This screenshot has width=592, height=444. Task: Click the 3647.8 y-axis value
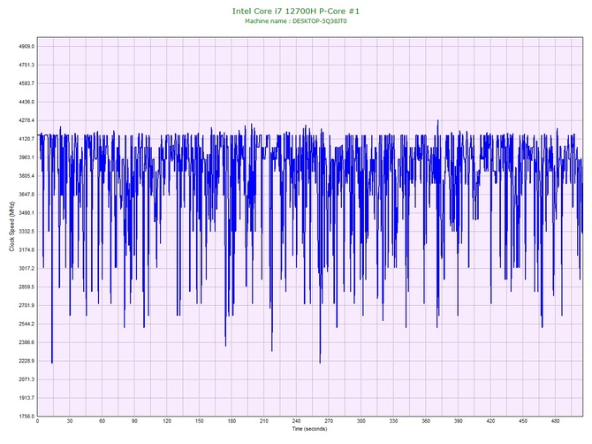(x=27, y=195)
